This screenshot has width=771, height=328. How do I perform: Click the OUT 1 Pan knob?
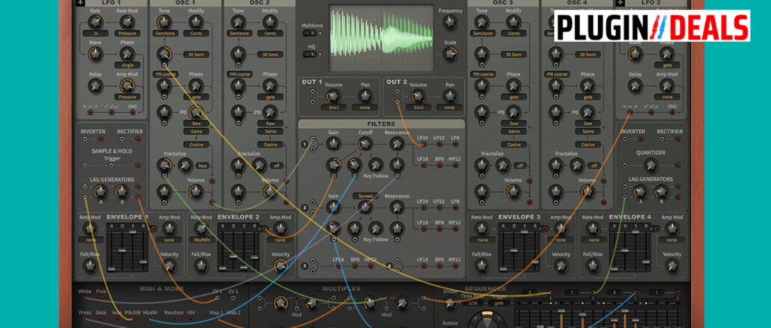coord(365,96)
